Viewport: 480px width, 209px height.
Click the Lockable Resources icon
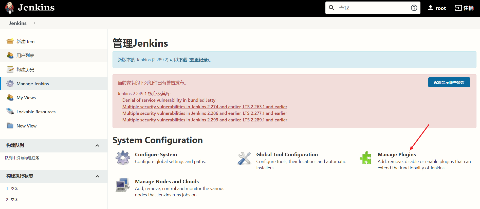(10, 112)
